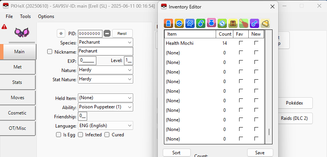Image resolution: width=327 pixels, height=157 pixels.
Task: Select the Poké Balls pouch icon
Action: coord(178,24)
